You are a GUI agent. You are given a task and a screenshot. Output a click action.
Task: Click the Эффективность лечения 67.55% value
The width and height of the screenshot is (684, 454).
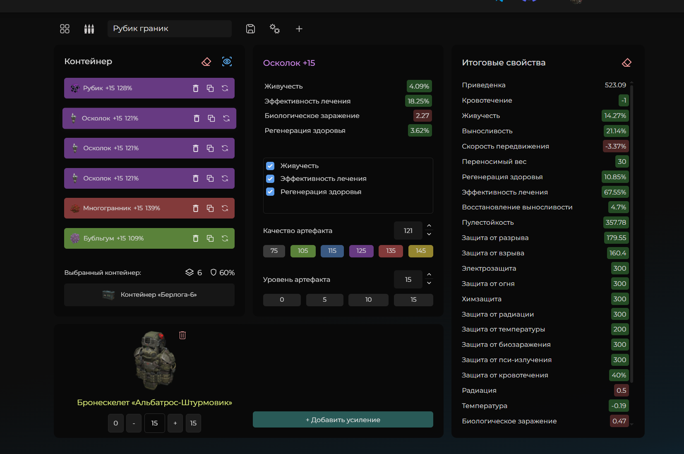(615, 192)
